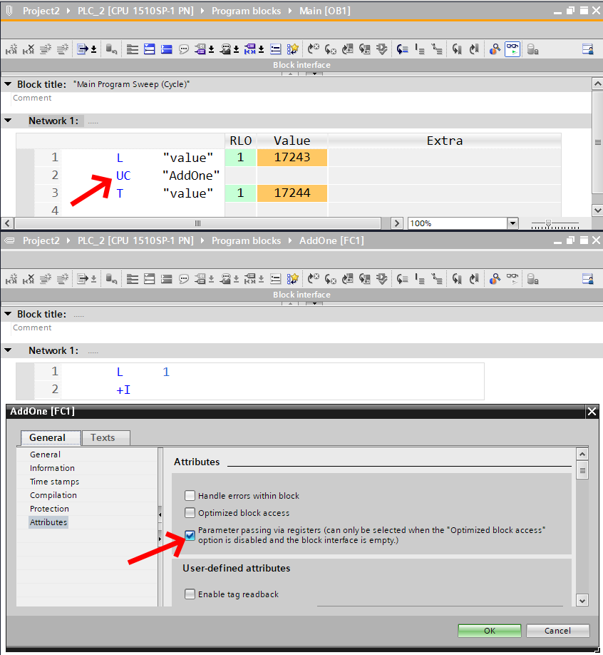Screen dimensions: 603x655
Task: Enable Handle errors within block checkbox
Action: [x=190, y=496]
